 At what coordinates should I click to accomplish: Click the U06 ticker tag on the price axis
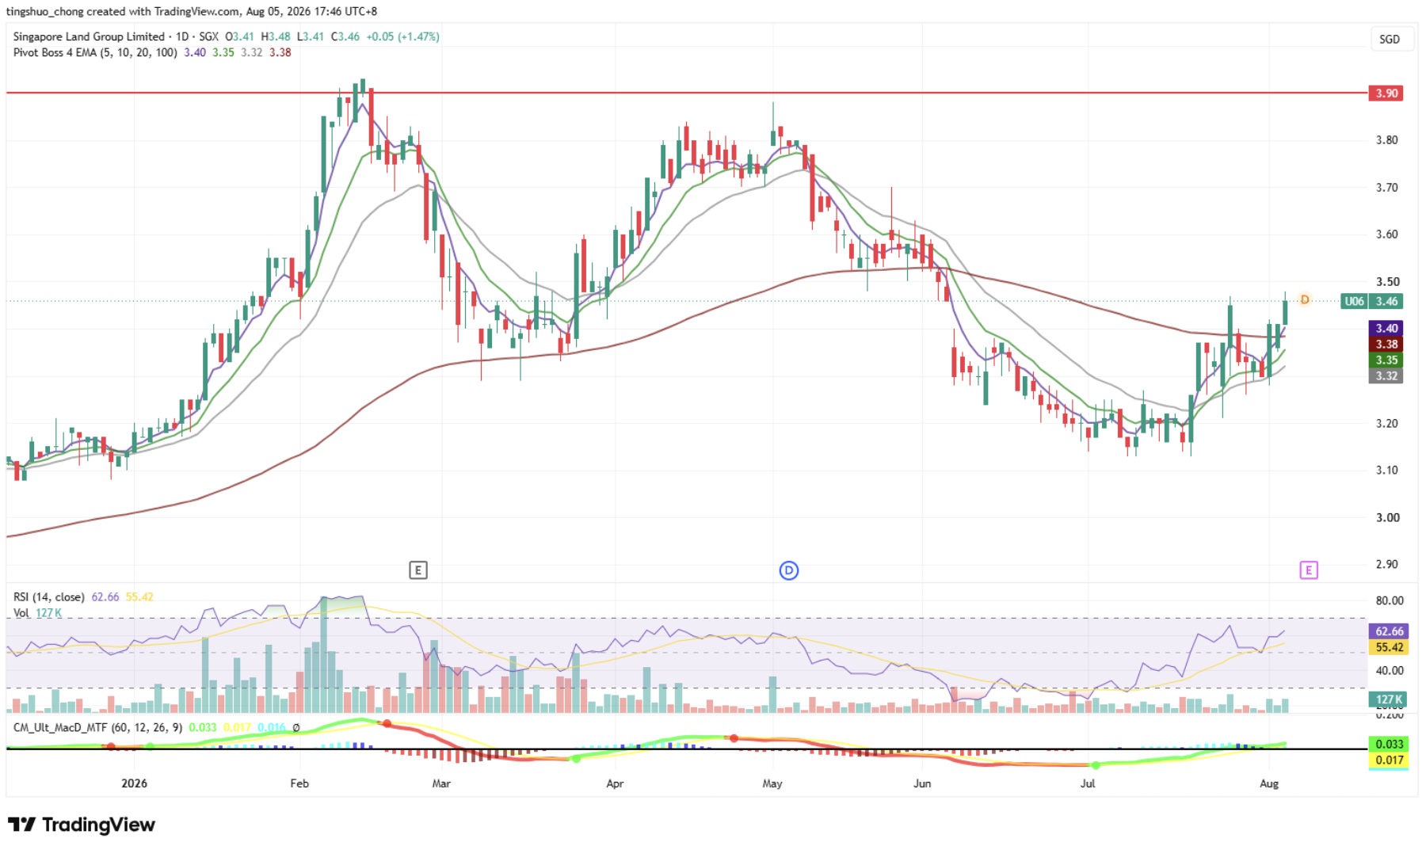pyautogui.click(x=1355, y=301)
